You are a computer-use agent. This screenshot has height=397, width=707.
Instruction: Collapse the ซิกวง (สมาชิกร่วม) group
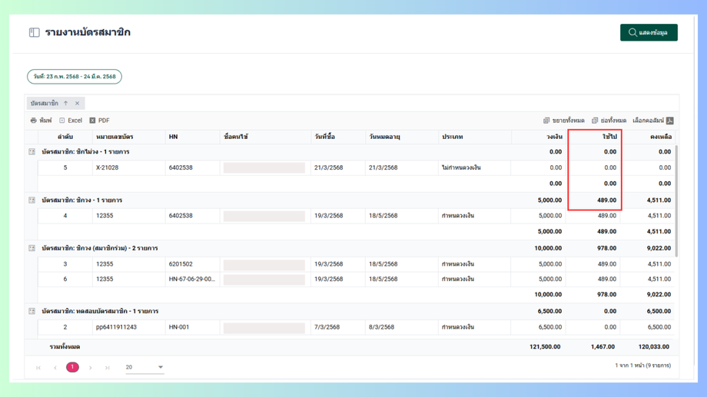[x=32, y=249]
